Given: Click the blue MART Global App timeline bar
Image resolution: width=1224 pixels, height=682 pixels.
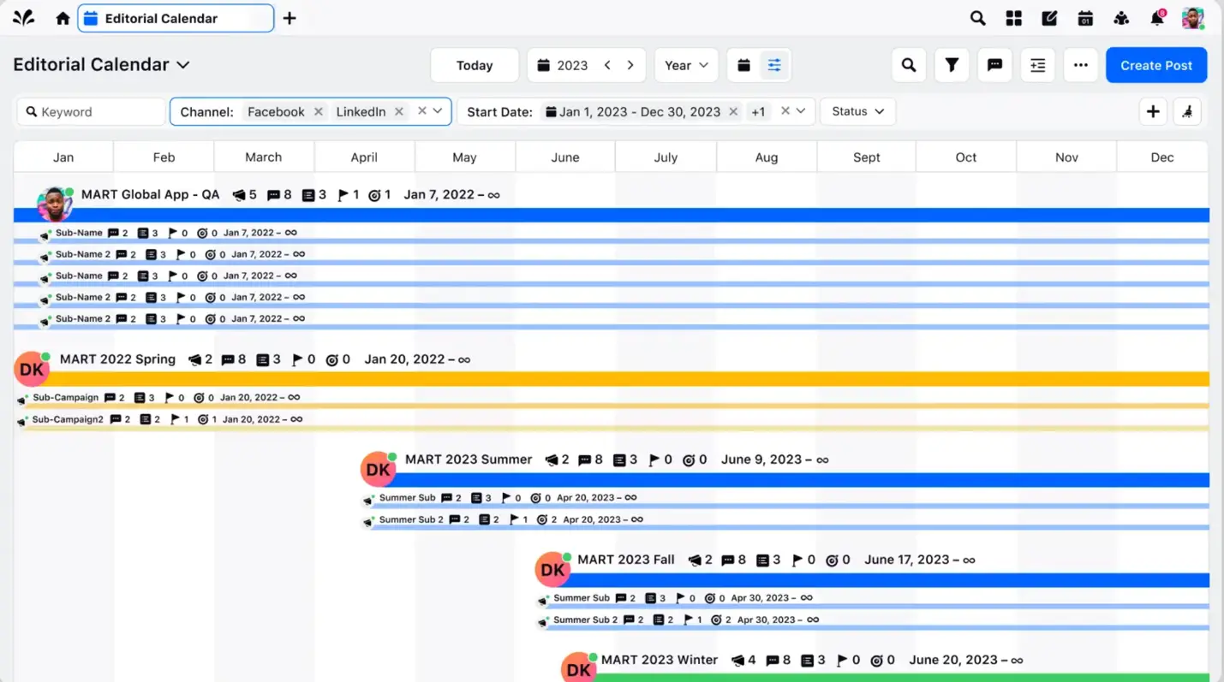Looking at the screenshot, I should (612, 215).
